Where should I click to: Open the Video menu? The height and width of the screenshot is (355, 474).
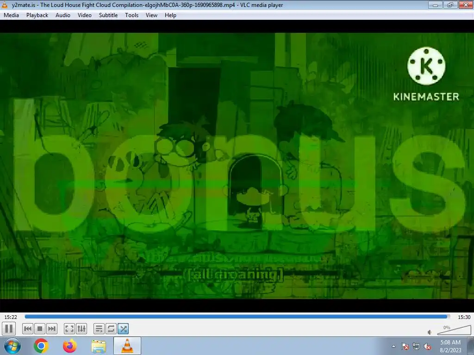point(85,15)
